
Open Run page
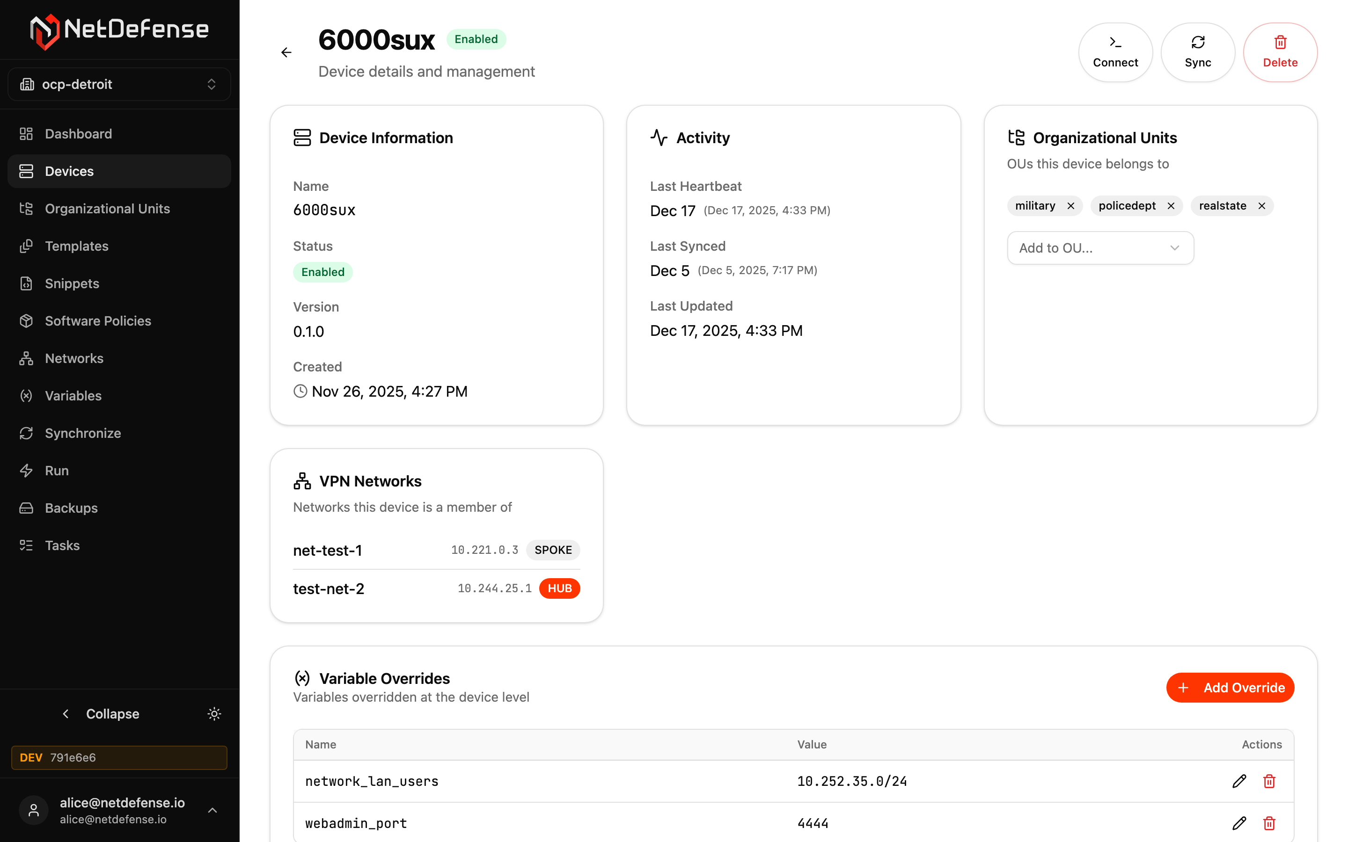point(119,471)
